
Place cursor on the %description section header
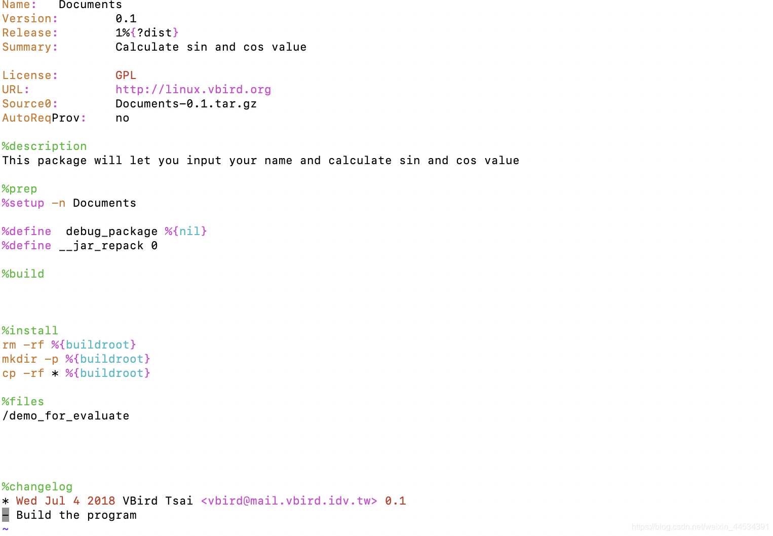[44, 146]
